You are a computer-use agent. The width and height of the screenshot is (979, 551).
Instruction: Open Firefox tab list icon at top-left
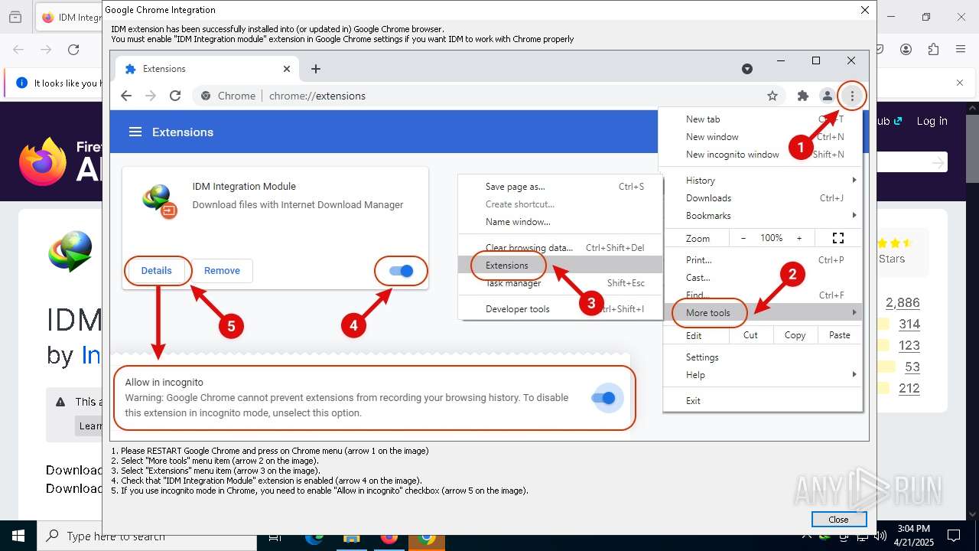(x=15, y=17)
